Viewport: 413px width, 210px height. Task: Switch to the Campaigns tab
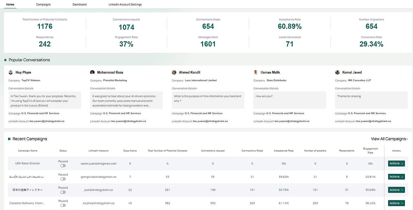43,5
